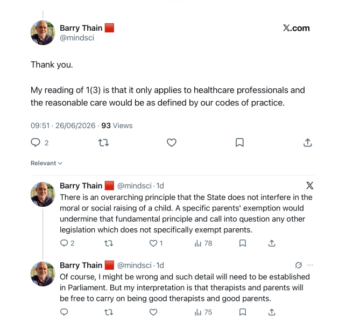339x323 pixels.
Task: Open more options menu on last reply
Action: [310, 265]
